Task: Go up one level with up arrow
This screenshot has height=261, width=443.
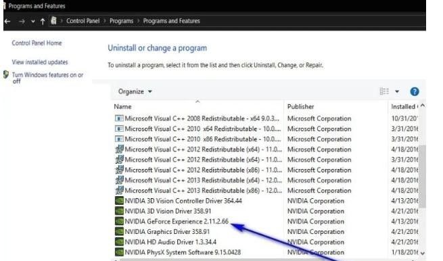Action: pyautogui.click(x=43, y=21)
